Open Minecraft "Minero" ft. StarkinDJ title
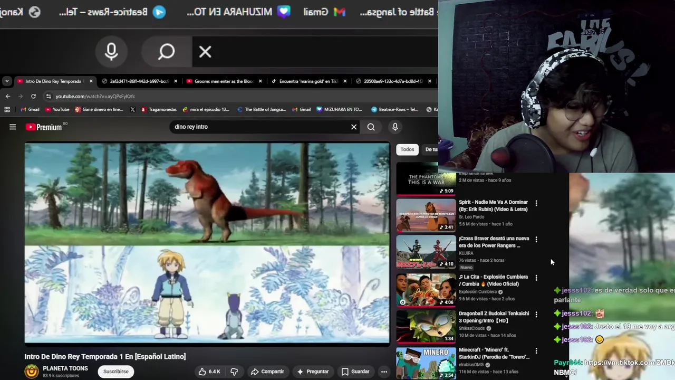675x380 pixels. [x=494, y=354]
